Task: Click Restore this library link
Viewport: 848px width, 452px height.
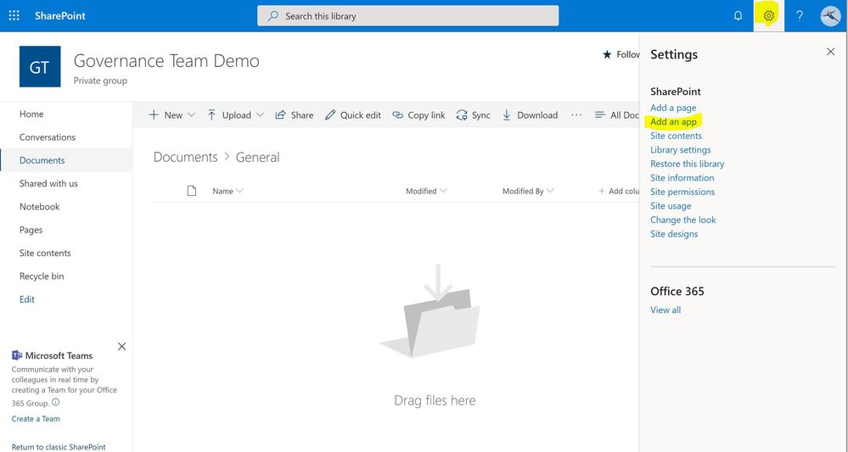Action: click(688, 165)
